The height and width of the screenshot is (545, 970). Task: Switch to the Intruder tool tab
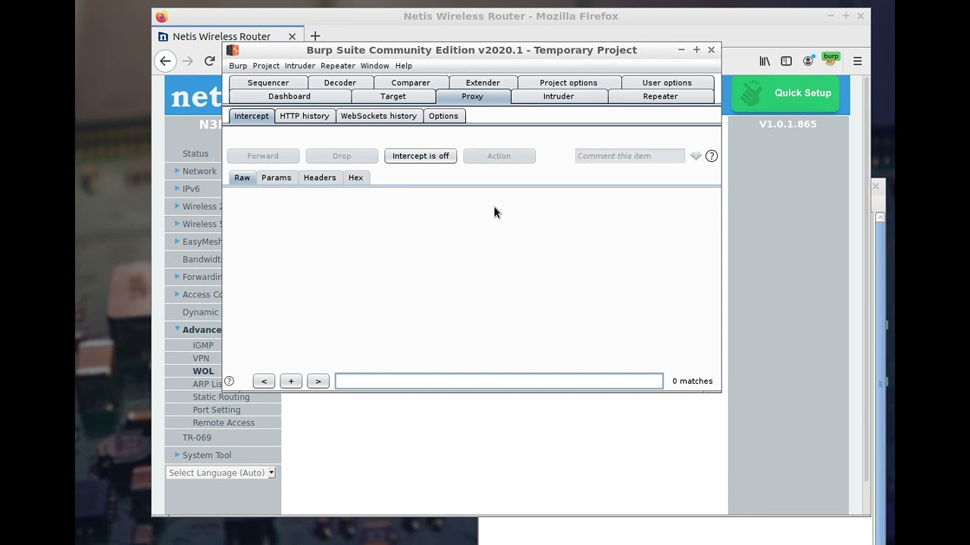[559, 96]
